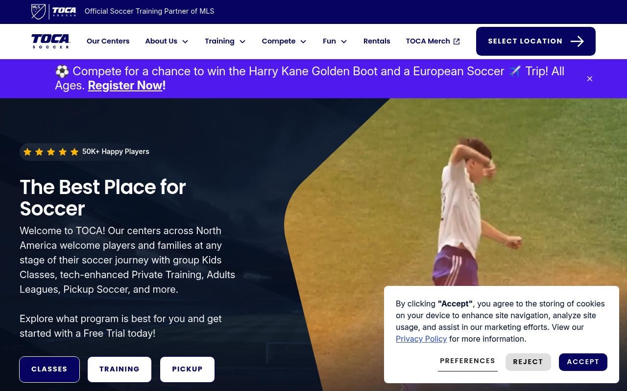Screen dimensions: 627x391
Task: Expand the Training menu chevron
Action: (242, 42)
